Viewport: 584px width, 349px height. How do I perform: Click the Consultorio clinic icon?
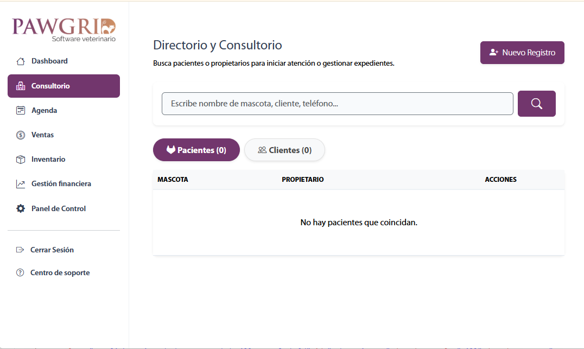tap(21, 86)
